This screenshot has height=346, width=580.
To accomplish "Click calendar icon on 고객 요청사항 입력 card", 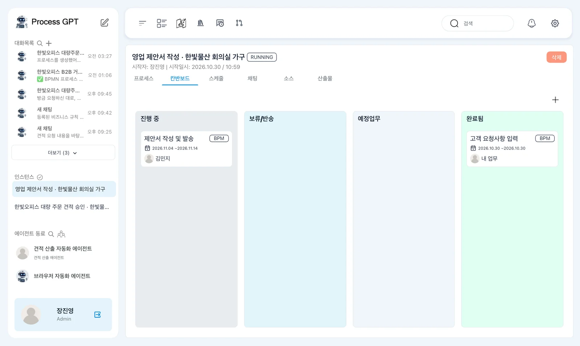I will [473, 148].
